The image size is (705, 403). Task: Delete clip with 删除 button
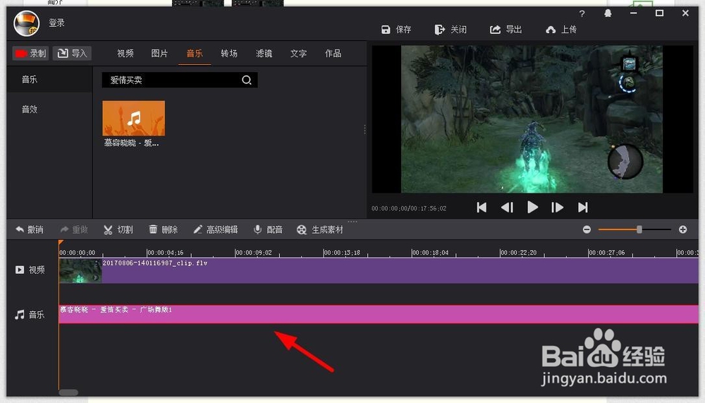pos(164,229)
